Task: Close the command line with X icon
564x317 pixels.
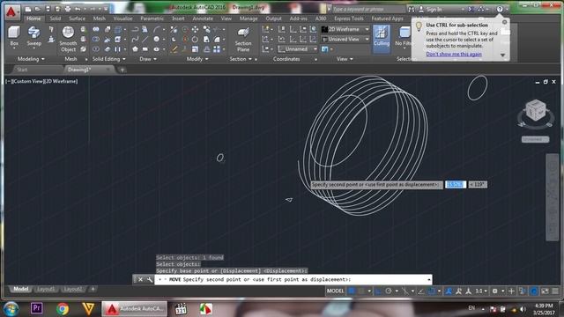Action: coord(141,279)
